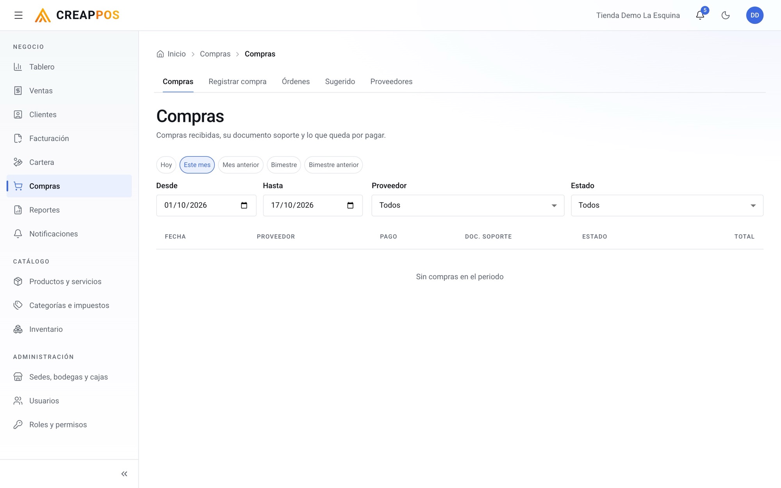
Task: Click the Categorías e impuestos tag icon
Action: click(18, 305)
